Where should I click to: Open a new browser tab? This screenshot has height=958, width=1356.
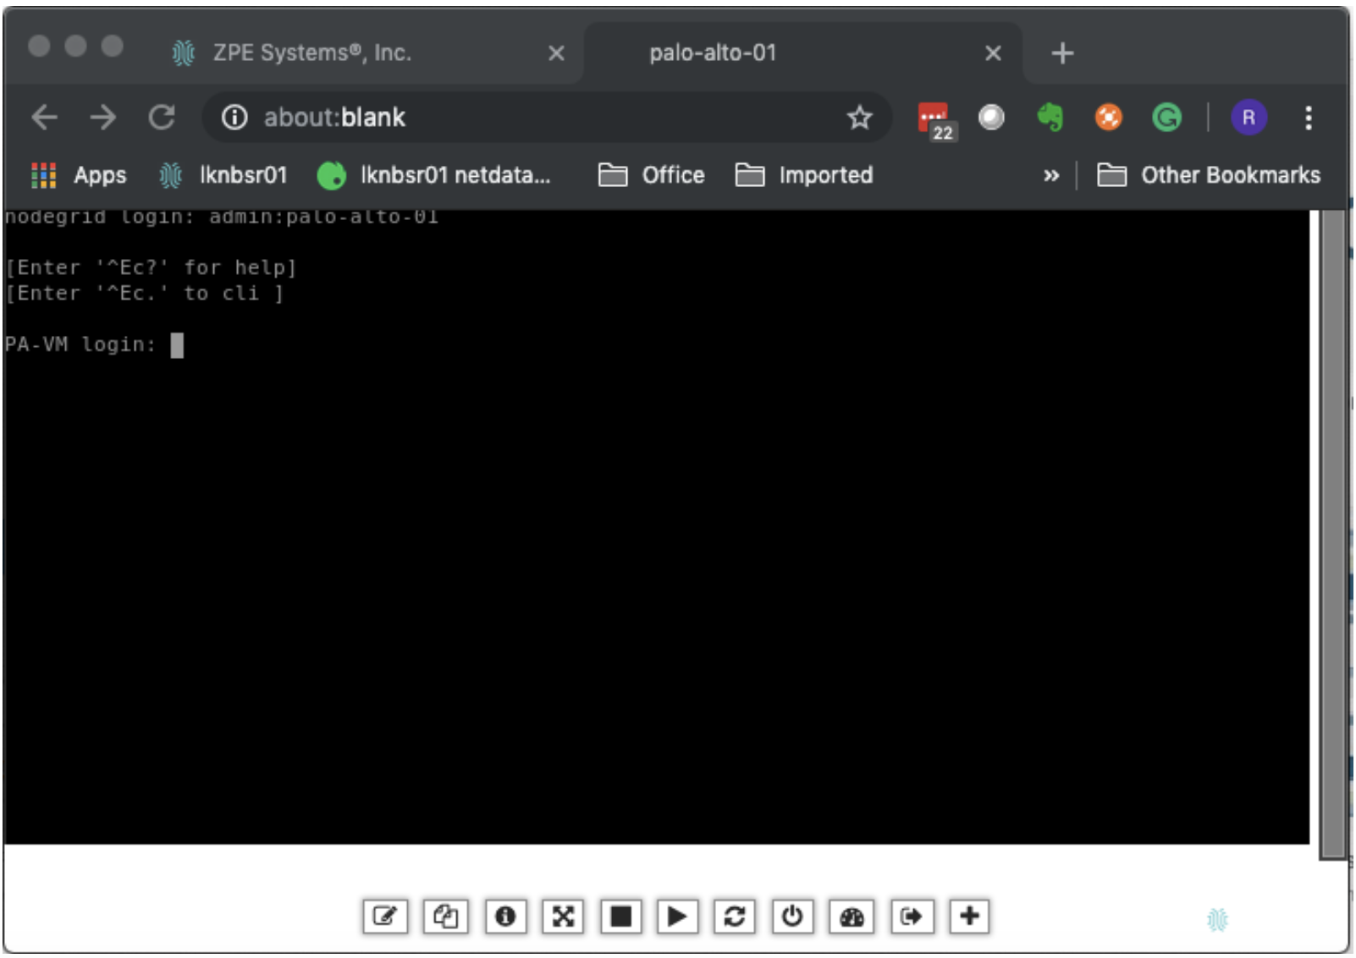(x=1062, y=53)
